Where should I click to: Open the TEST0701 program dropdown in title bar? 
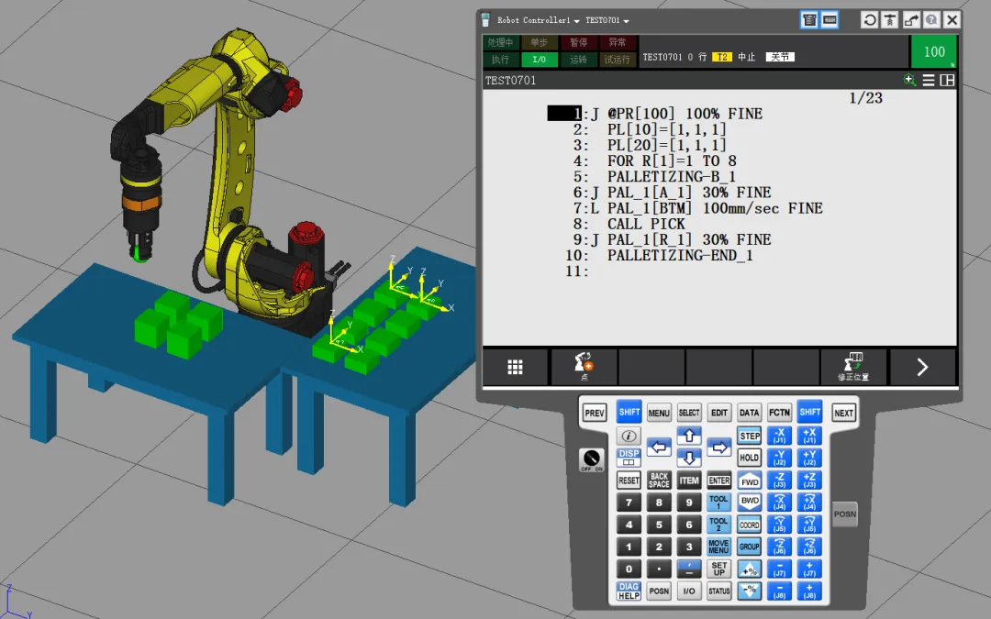point(607,20)
